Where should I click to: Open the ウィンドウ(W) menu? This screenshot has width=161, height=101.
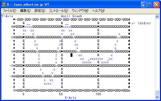[80, 11]
